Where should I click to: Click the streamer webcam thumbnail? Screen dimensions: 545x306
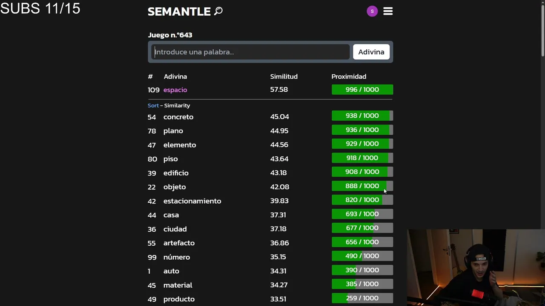pos(476,267)
